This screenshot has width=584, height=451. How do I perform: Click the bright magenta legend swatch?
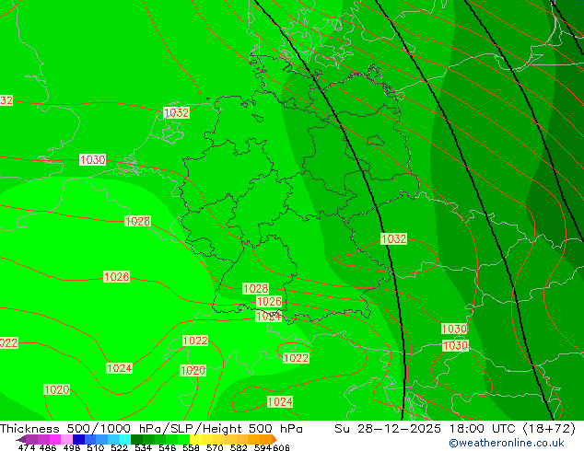pyautogui.click(x=55, y=439)
